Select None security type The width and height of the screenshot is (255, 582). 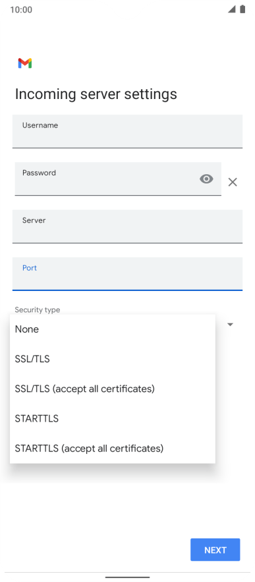[x=113, y=329]
